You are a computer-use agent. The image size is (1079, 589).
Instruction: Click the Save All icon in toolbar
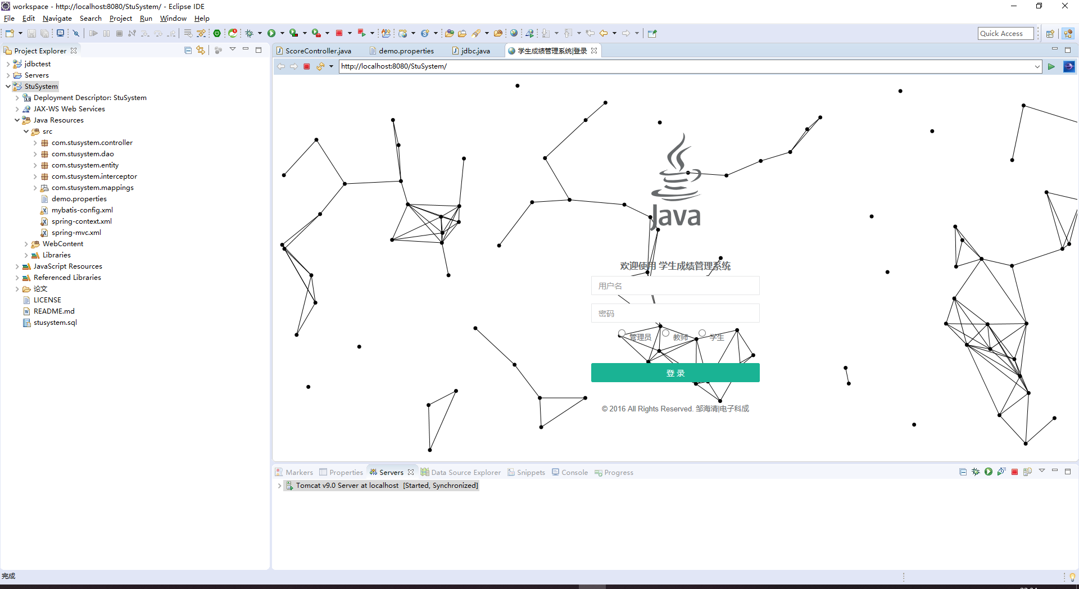(44, 33)
